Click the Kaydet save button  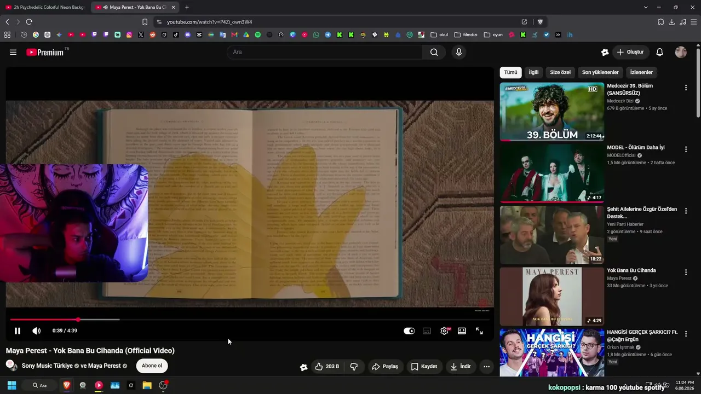[x=424, y=367]
